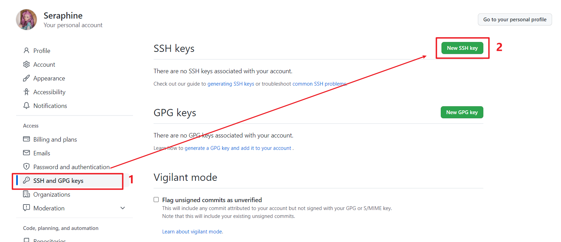Click the Accessibility figure icon

click(x=26, y=92)
